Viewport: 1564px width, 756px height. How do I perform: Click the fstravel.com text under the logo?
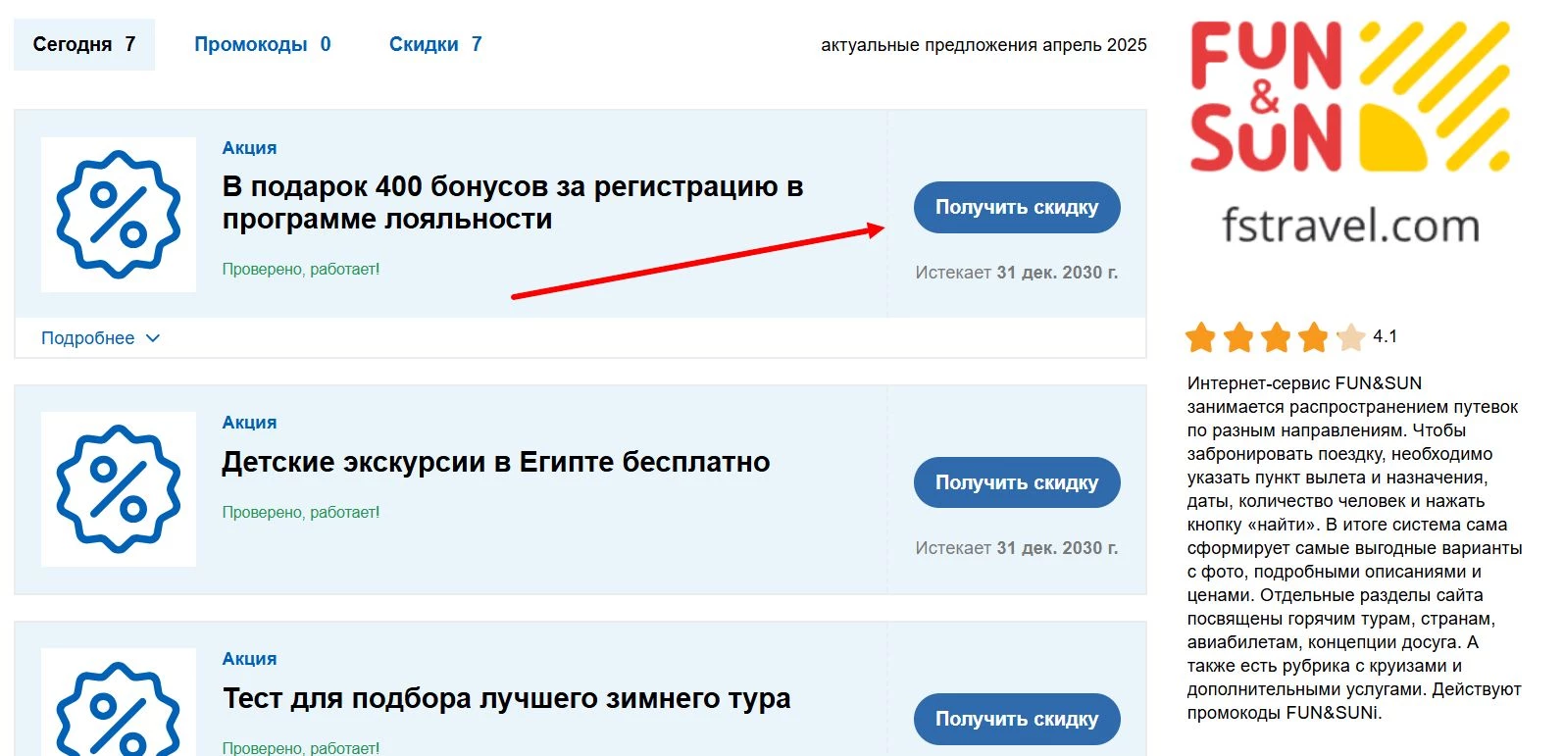coord(1350,226)
